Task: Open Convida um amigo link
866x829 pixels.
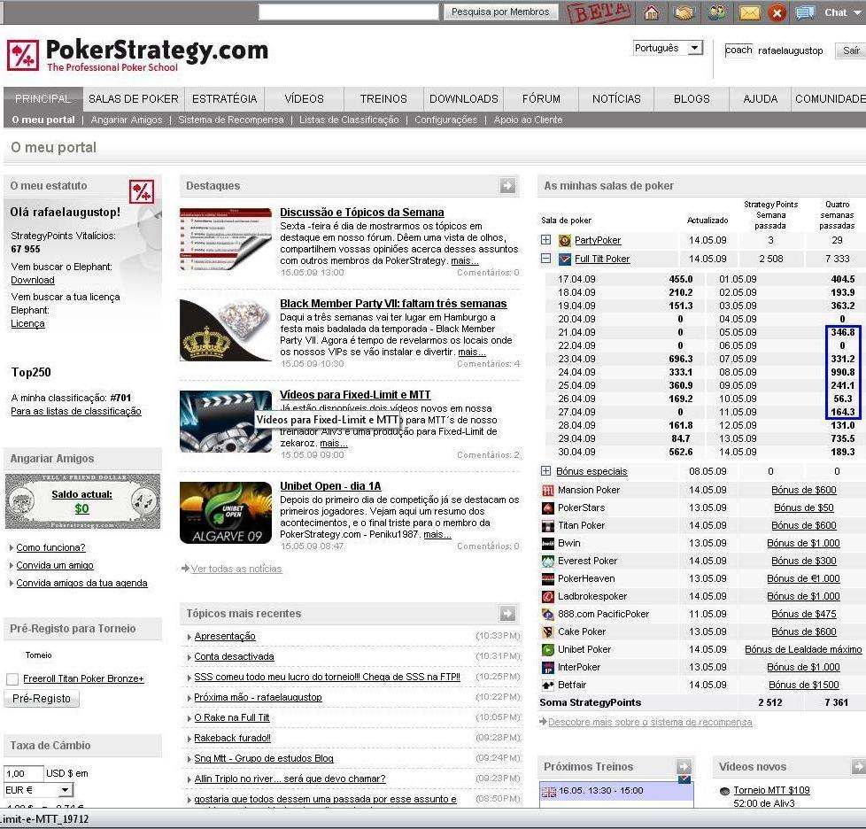Action: click(x=55, y=566)
